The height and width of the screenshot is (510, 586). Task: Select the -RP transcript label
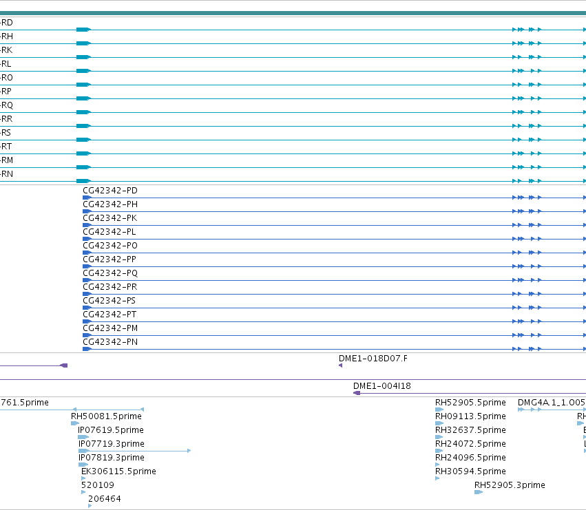pos(6,92)
